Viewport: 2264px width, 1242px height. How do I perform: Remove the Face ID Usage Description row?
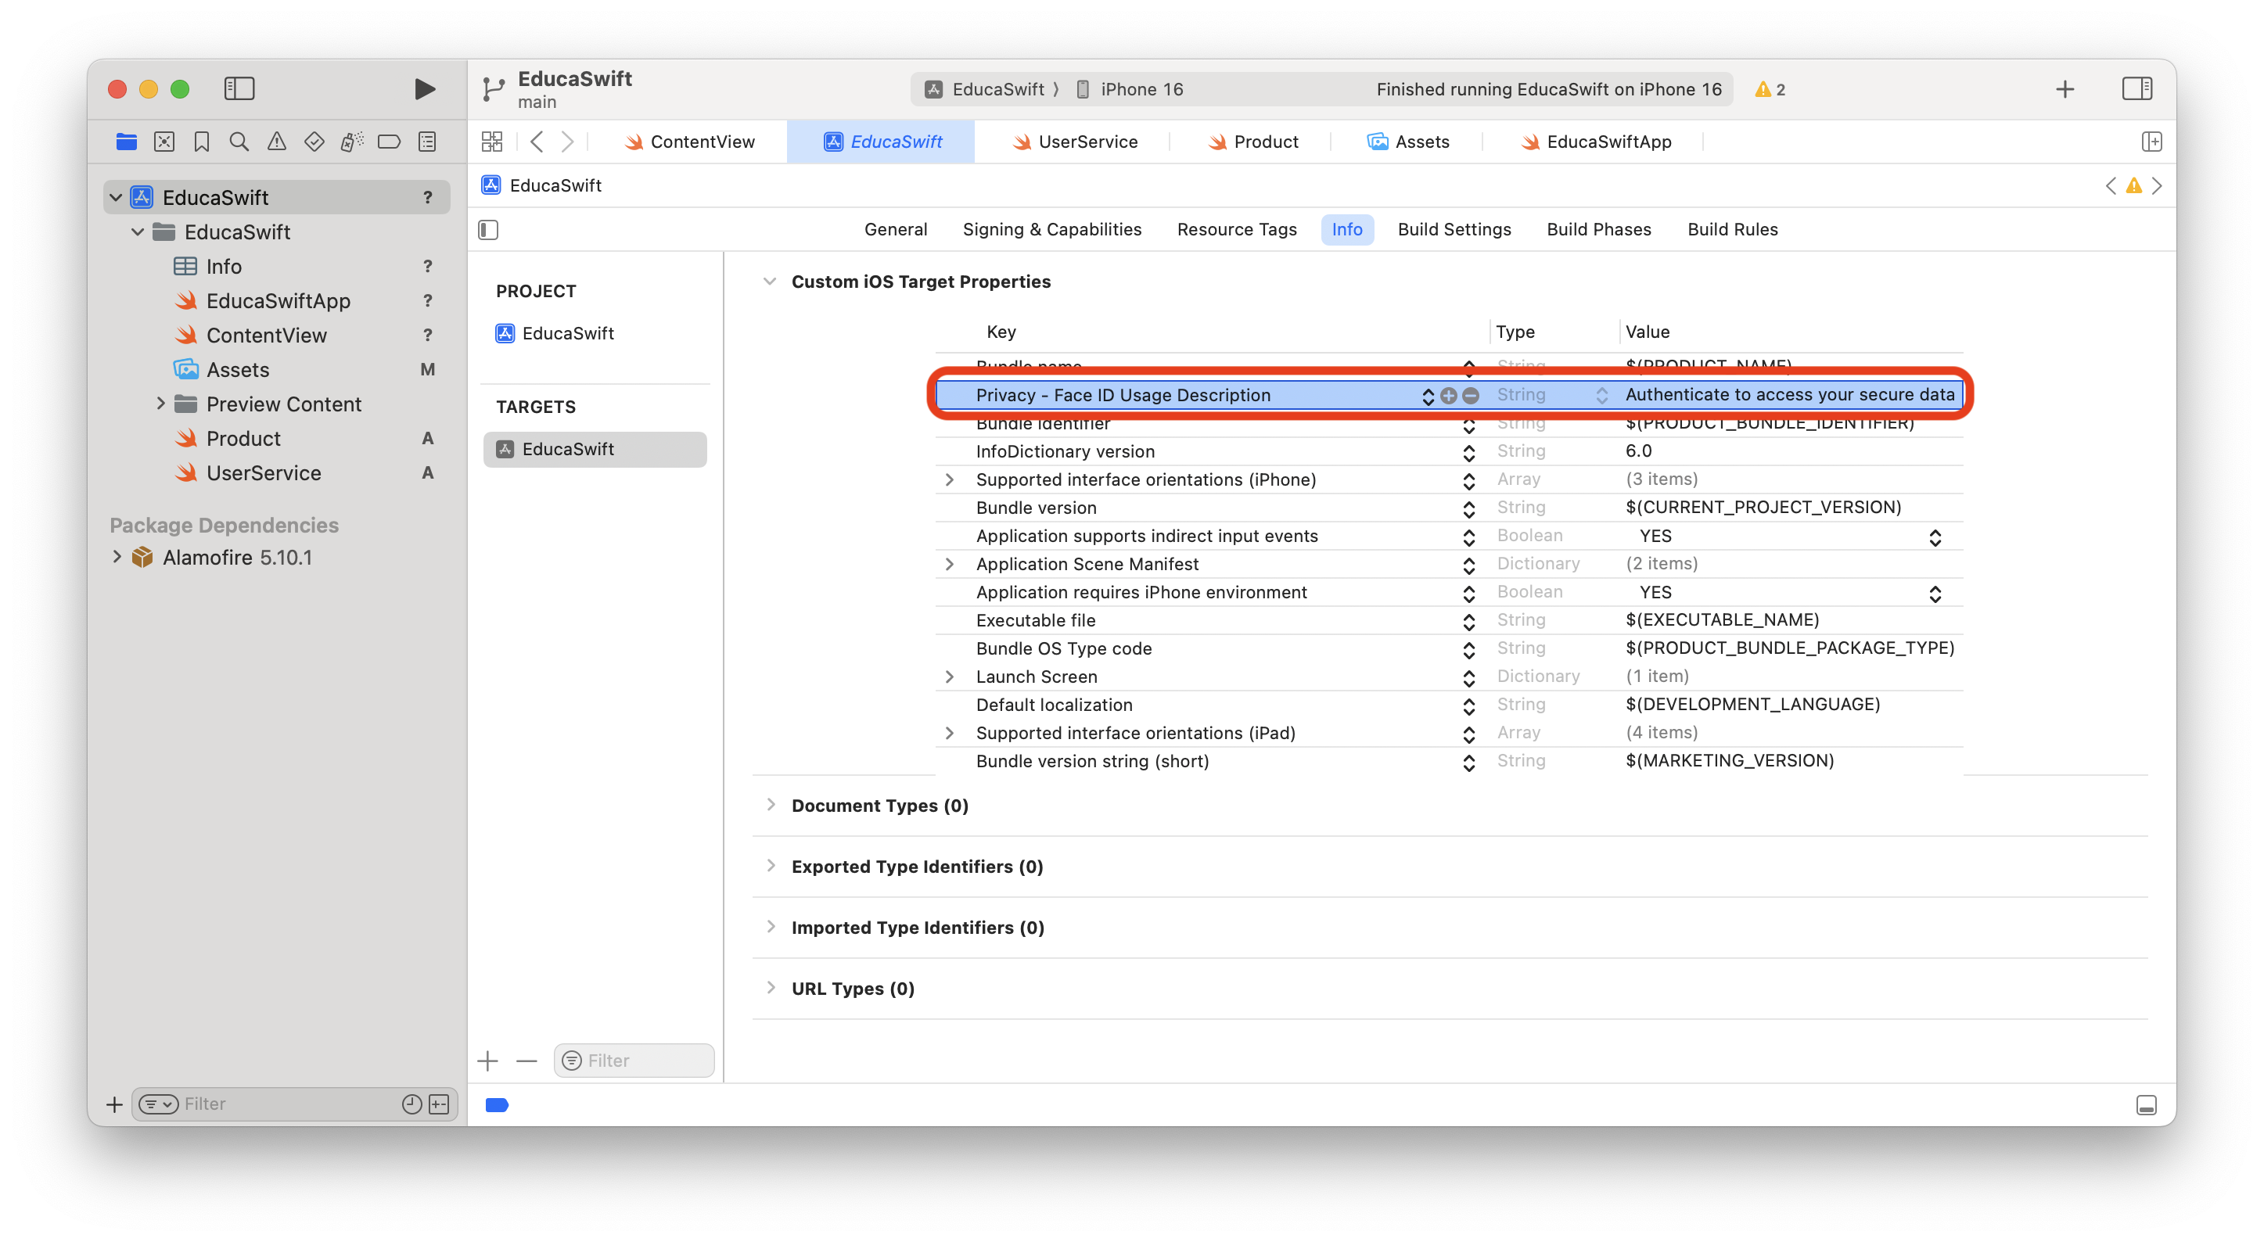coord(1471,396)
